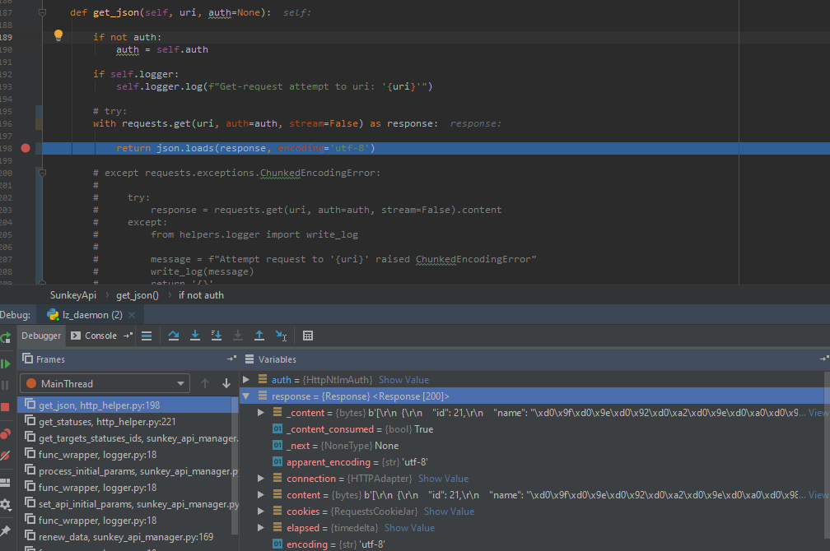Image resolution: width=830 pixels, height=551 pixels.
Task: Open Evaluate Expression calculator
Action: (308, 336)
